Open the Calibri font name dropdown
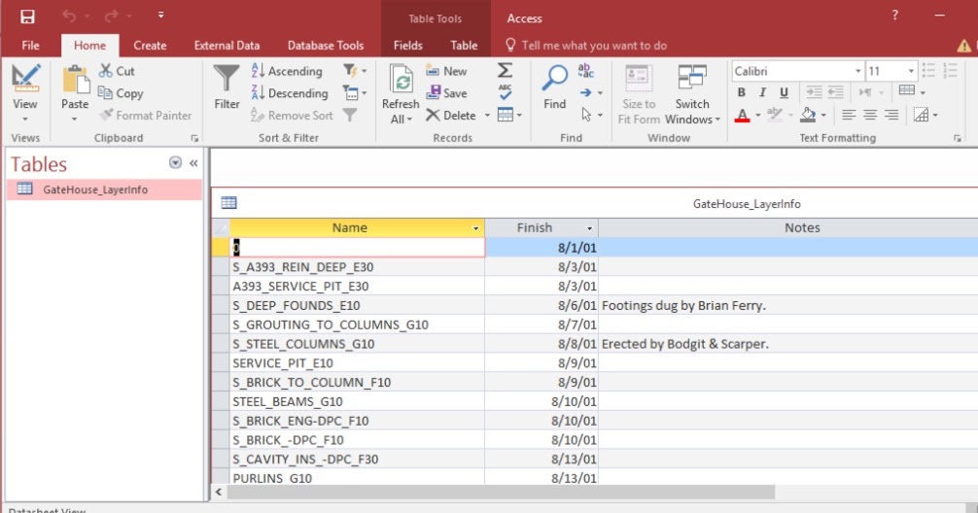The image size is (978, 513). click(x=857, y=71)
